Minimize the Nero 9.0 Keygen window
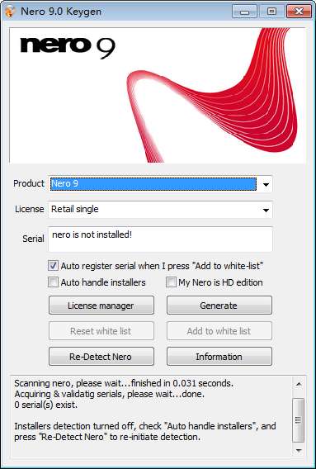316x469 pixels. pos(244,12)
